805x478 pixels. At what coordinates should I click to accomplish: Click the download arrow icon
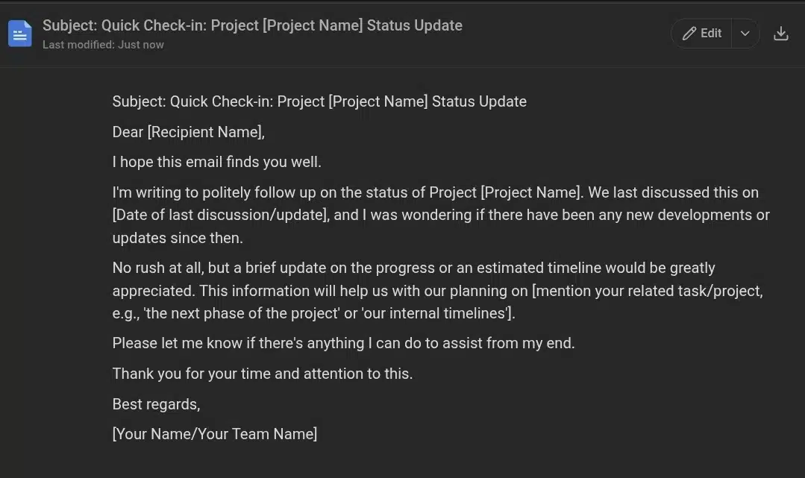[781, 34]
